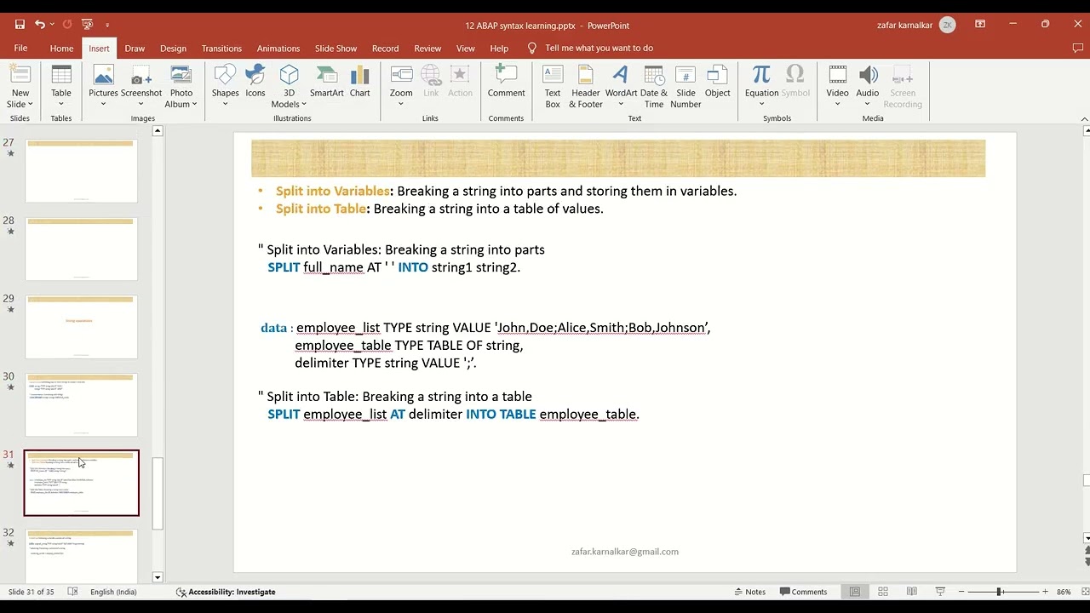This screenshot has width=1090, height=613.
Task: Open Customize Quick Access Toolbar dropdown
Action: tap(107, 25)
